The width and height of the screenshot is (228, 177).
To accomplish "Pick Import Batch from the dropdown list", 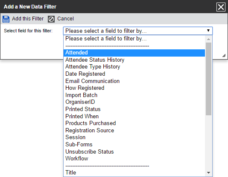I will click(134, 95).
